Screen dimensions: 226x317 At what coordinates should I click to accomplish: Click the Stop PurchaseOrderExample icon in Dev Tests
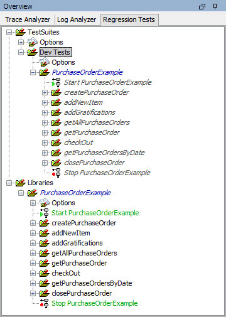56,173
